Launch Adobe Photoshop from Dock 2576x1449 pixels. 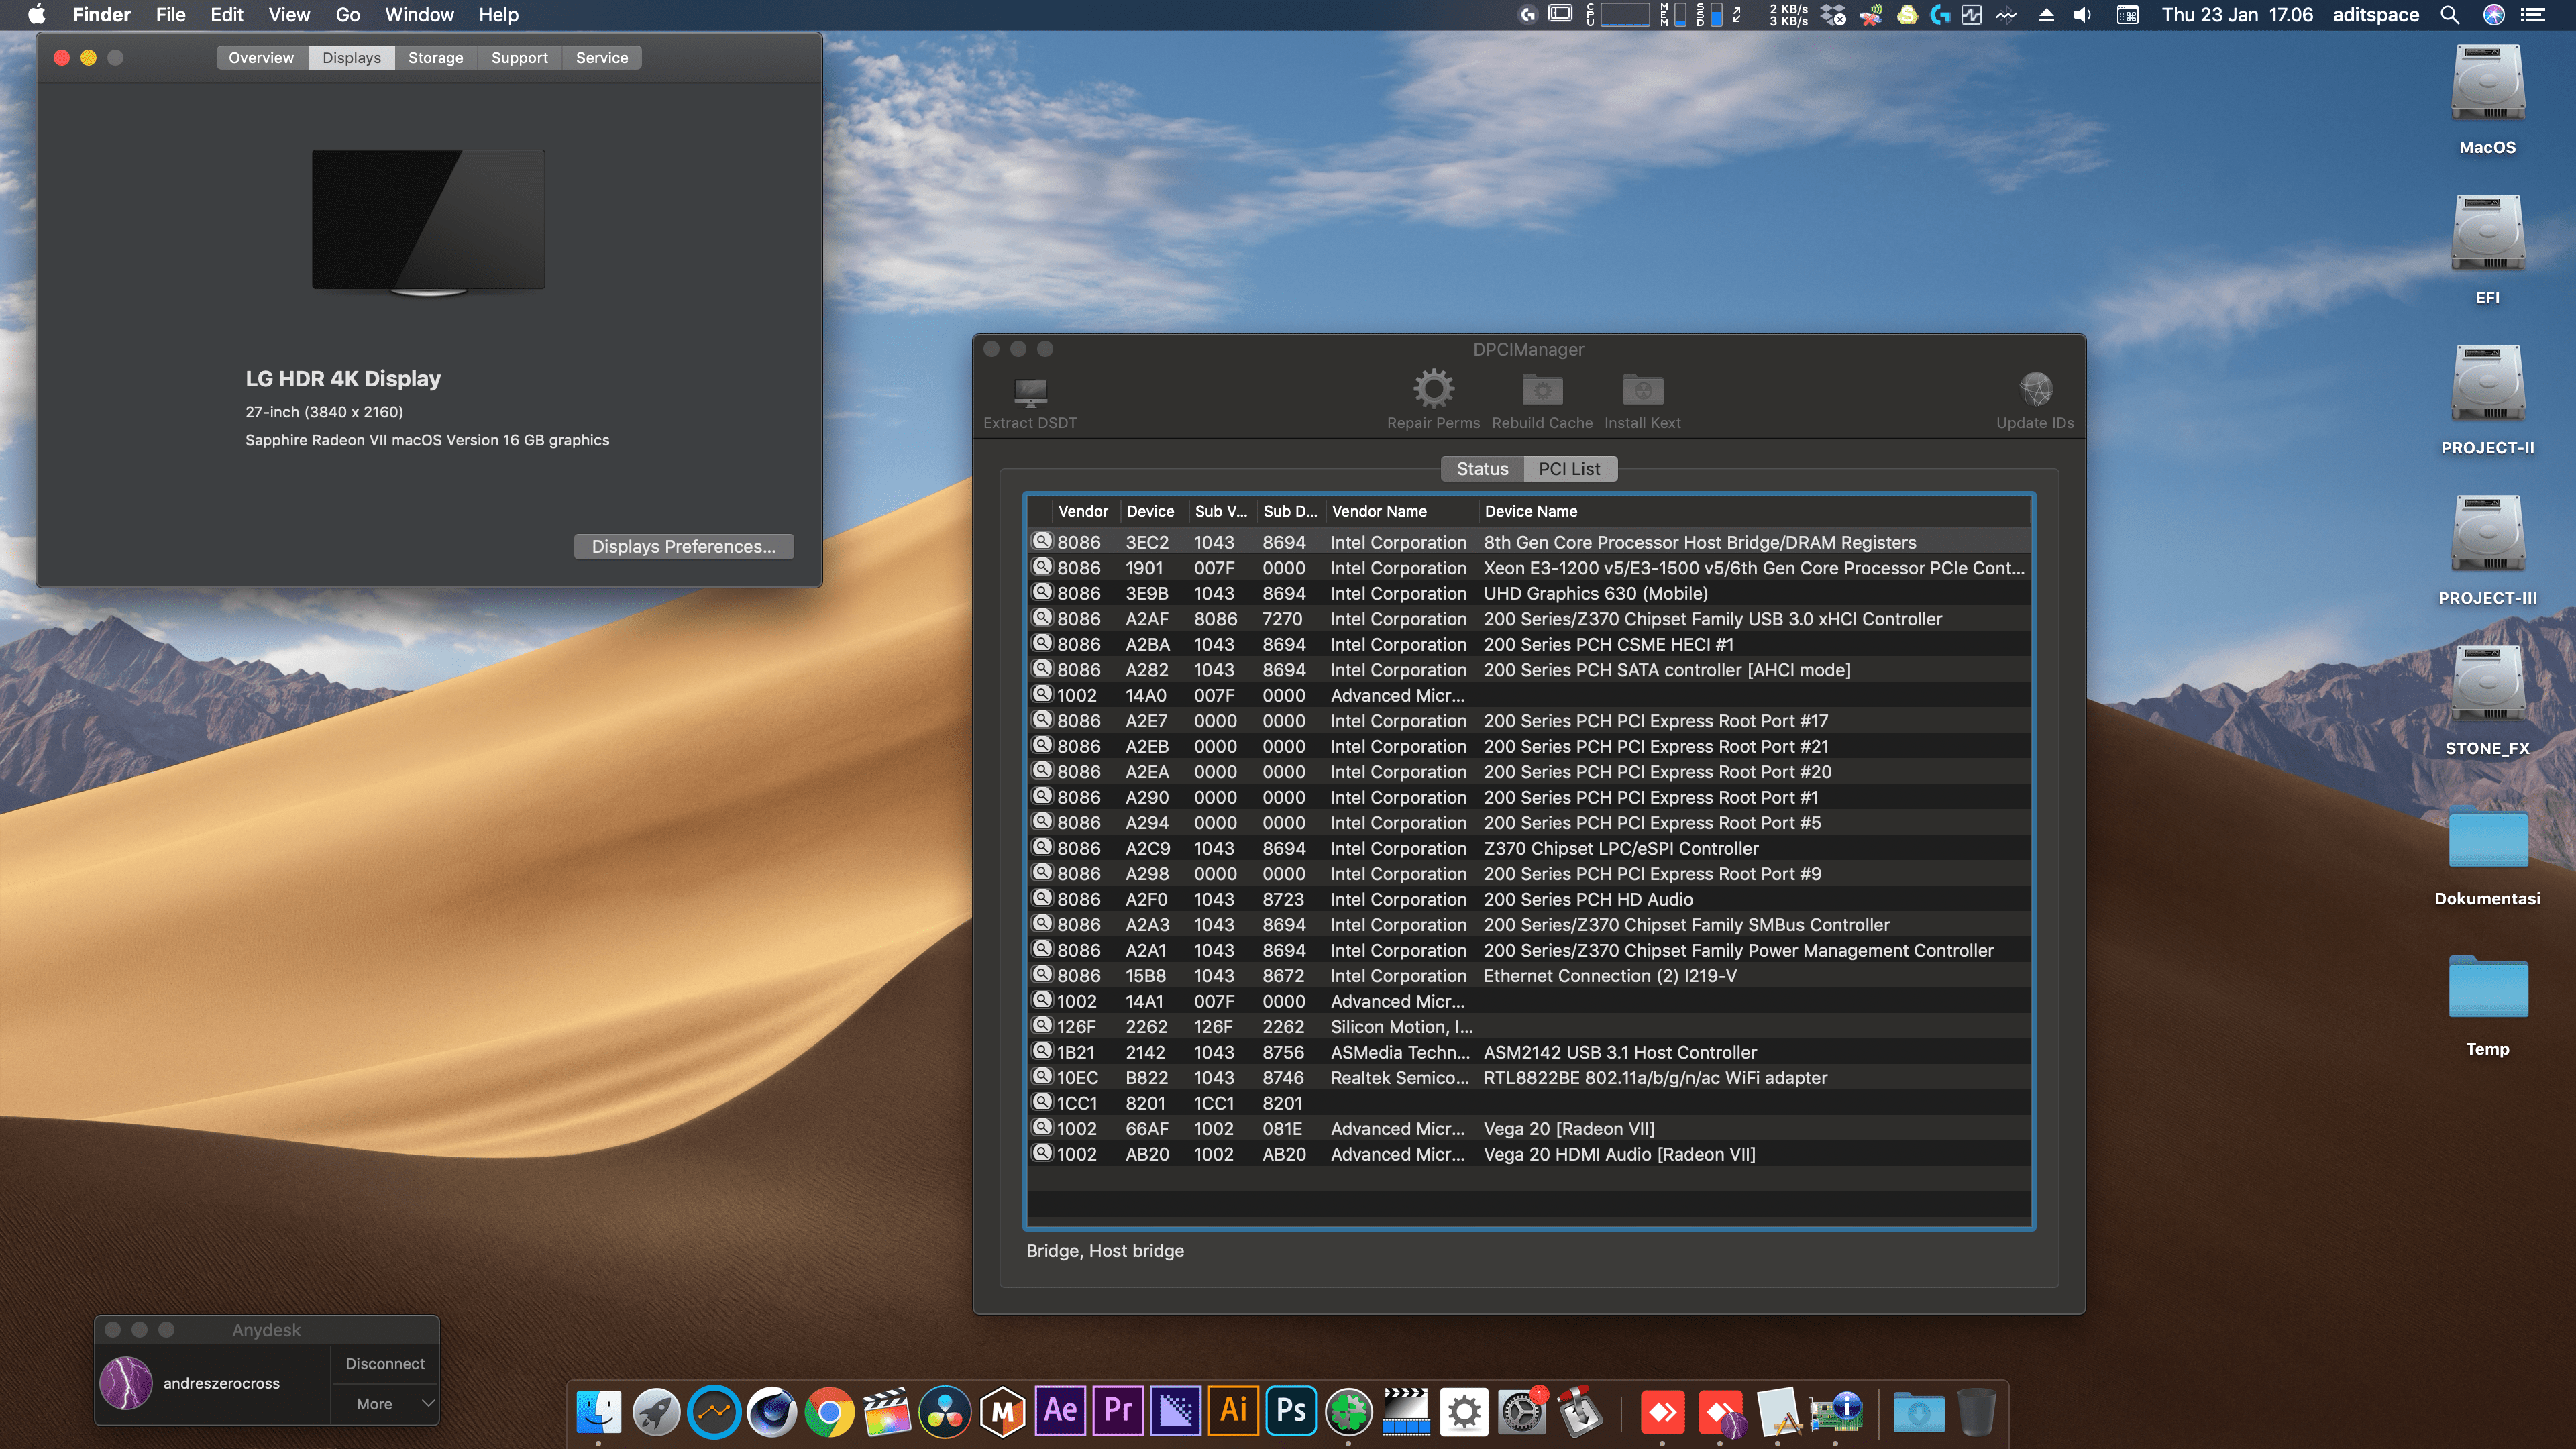[x=1291, y=1412]
